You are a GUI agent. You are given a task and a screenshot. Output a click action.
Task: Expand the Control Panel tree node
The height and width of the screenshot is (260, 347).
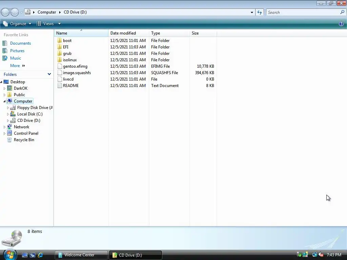pos(4,133)
